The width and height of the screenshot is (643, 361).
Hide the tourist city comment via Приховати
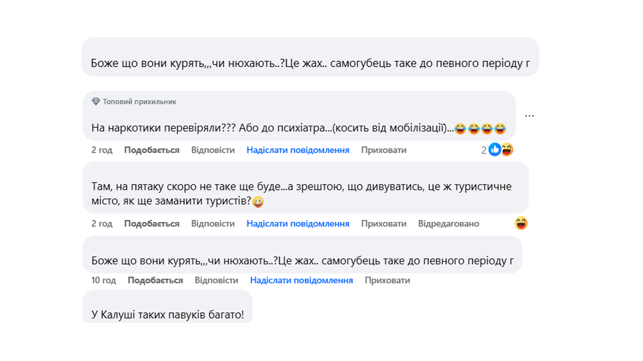click(384, 224)
